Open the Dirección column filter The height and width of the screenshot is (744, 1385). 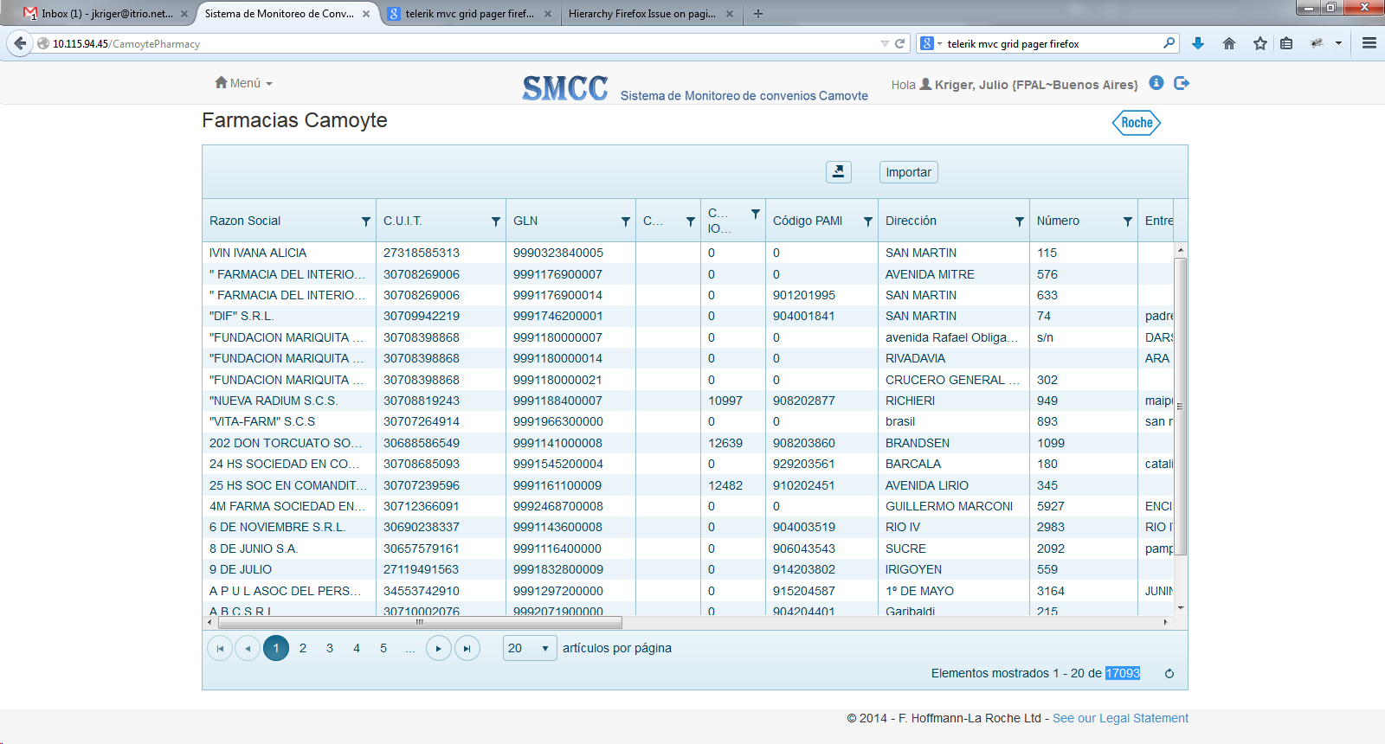point(1019,221)
